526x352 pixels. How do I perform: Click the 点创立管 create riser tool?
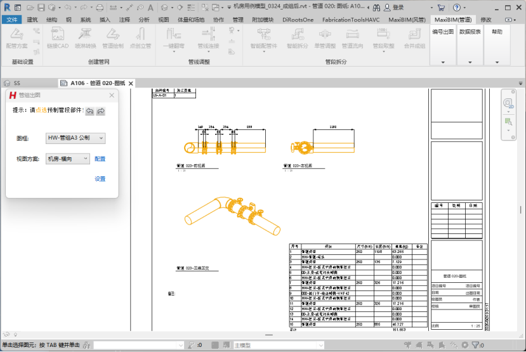tap(141, 38)
